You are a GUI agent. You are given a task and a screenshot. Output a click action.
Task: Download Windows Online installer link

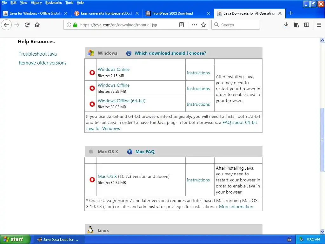pyautogui.click(x=114, y=69)
